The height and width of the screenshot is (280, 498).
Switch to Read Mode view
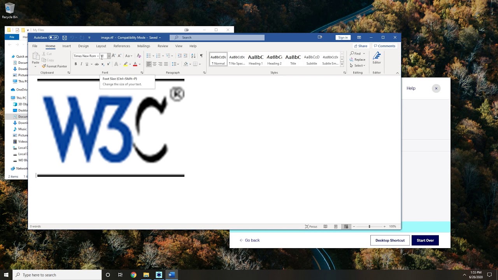click(325, 226)
